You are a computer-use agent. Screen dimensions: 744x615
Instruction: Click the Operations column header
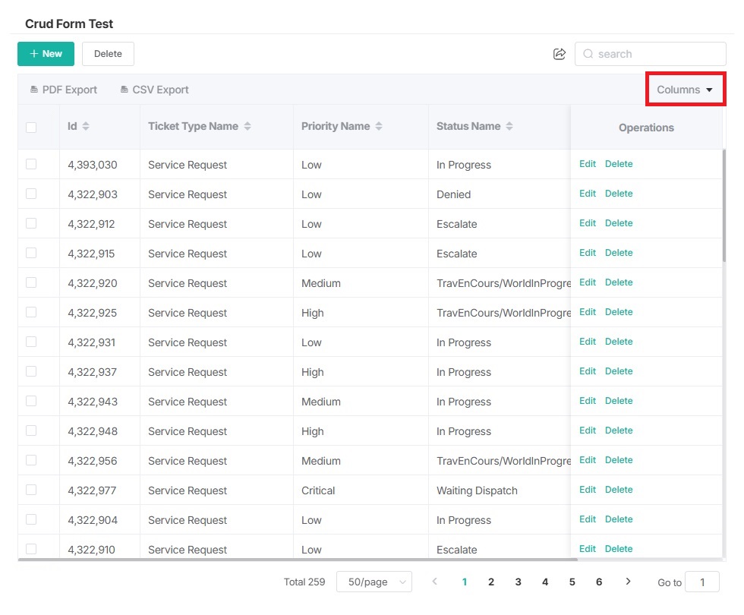tap(646, 128)
